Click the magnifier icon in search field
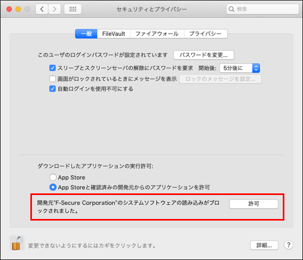Screen dimensions: 303x260 [x=231, y=9]
